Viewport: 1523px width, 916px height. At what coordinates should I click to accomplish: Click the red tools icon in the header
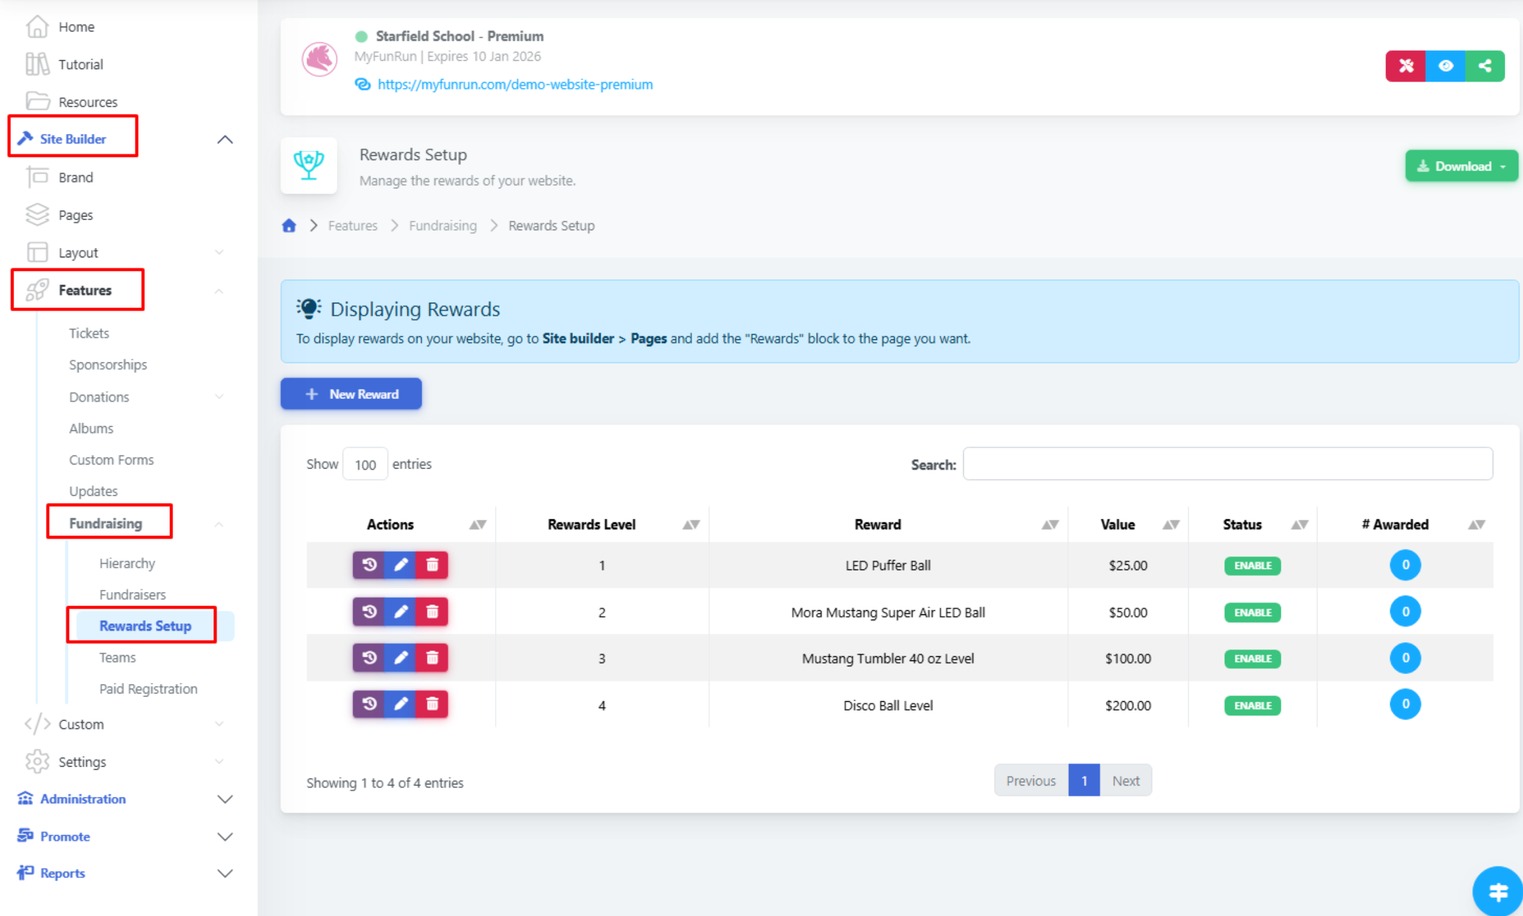[1405, 66]
